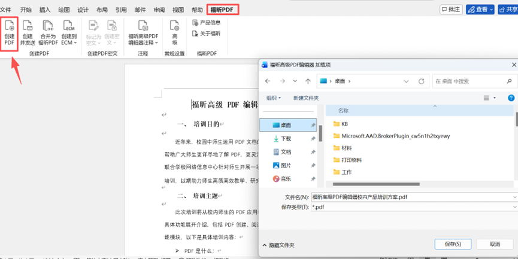Viewport: 518px width, 259px height.
Task: Click the 文件名 filename input field
Action: [x=413, y=196]
